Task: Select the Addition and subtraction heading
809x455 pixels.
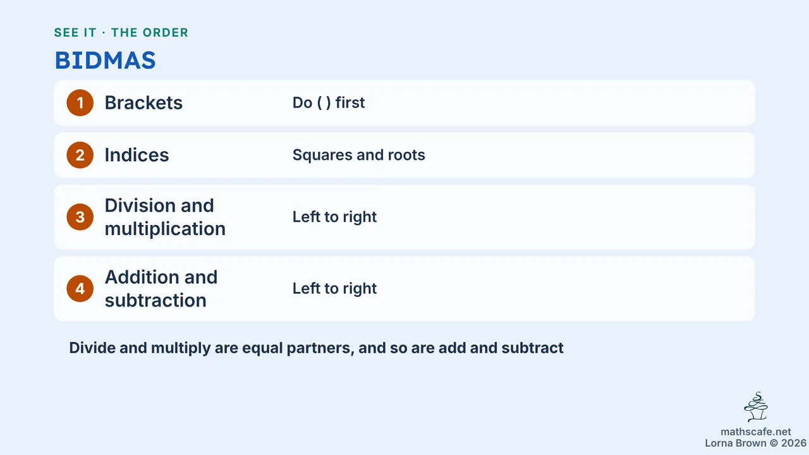Action: [161, 289]
